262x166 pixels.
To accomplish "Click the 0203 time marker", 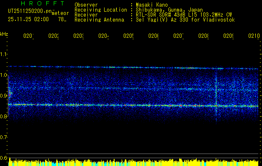I will point(79,36).
